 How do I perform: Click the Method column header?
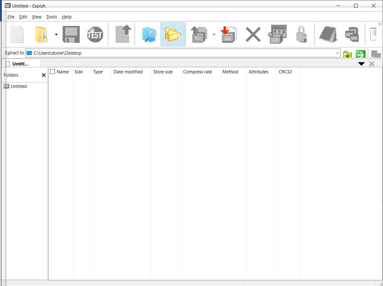(230, 72)
